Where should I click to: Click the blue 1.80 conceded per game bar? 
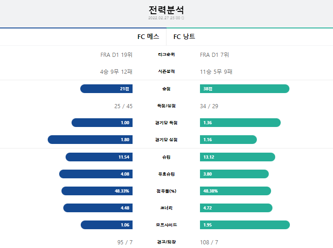[x=90, y=140]
